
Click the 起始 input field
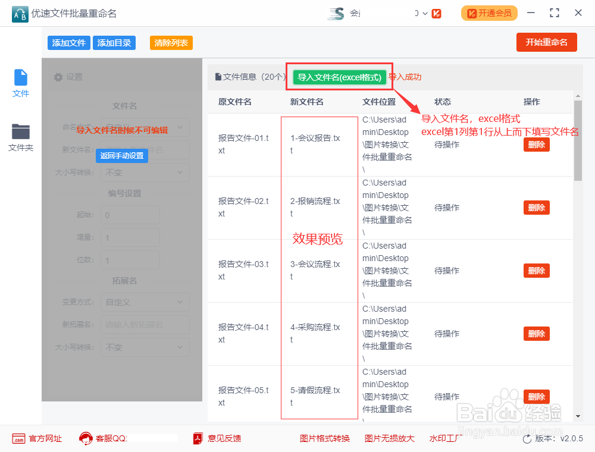(130, 215)
